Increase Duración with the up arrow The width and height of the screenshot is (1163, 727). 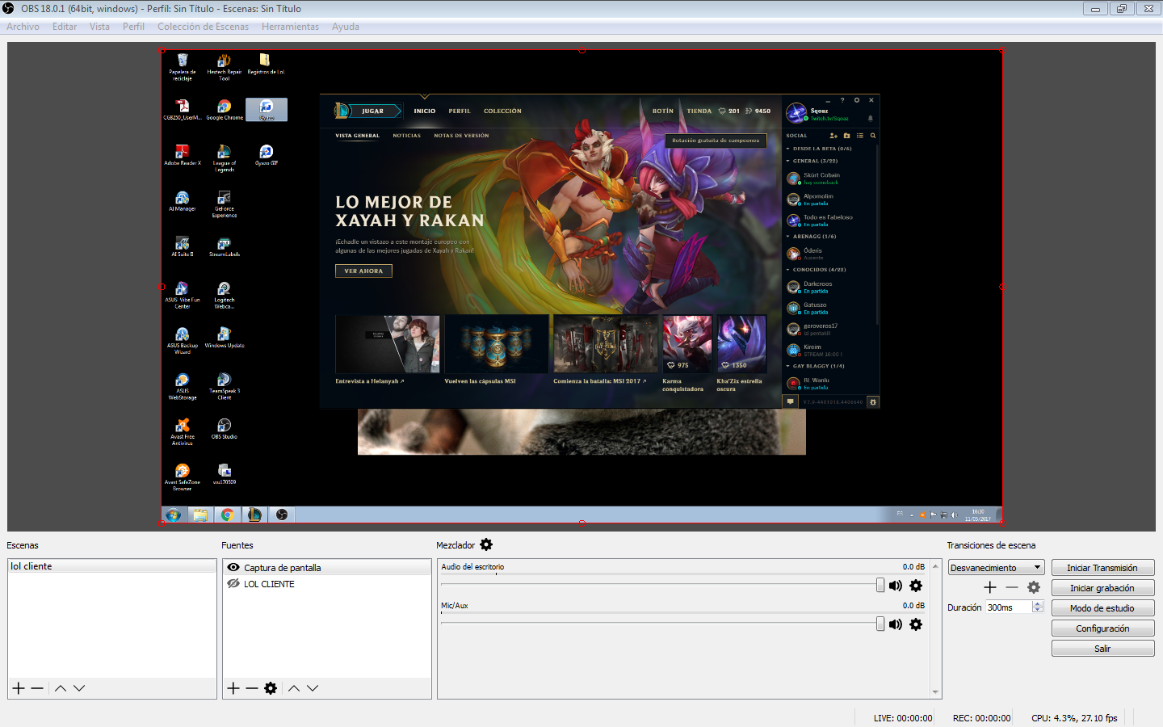1038,603
